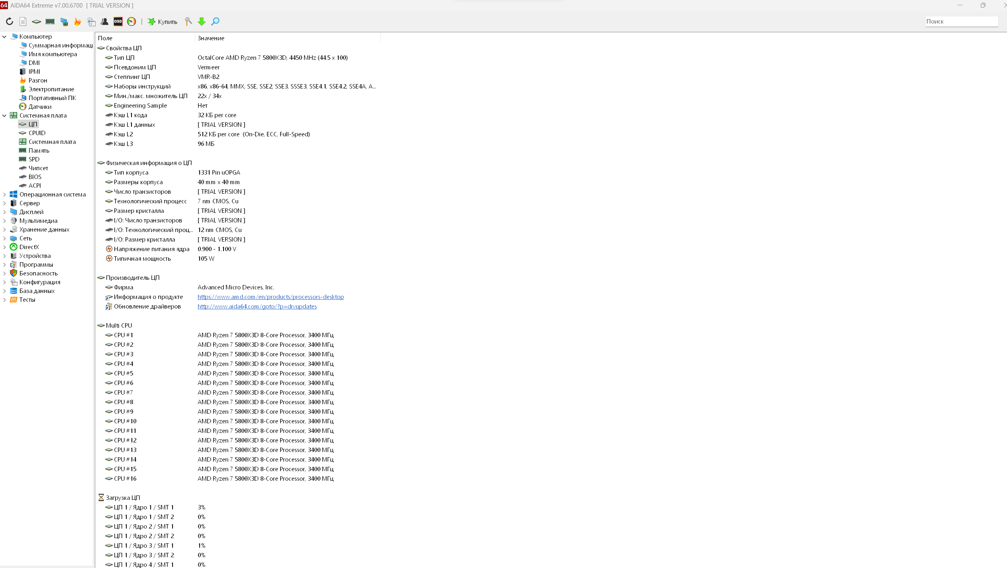The height and width of the screenshot is (568, 1007).
Task: Expand the Дисплей tree node
Action: coord(4,212)
